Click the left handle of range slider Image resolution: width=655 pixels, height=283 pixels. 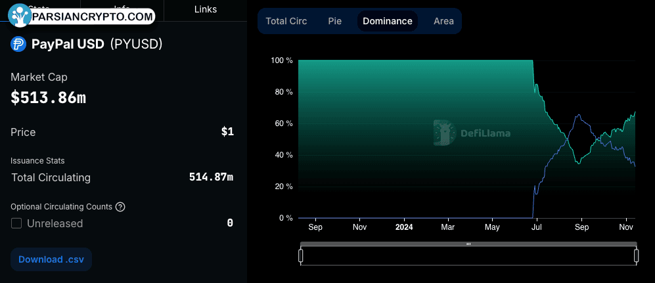[301, 255]
